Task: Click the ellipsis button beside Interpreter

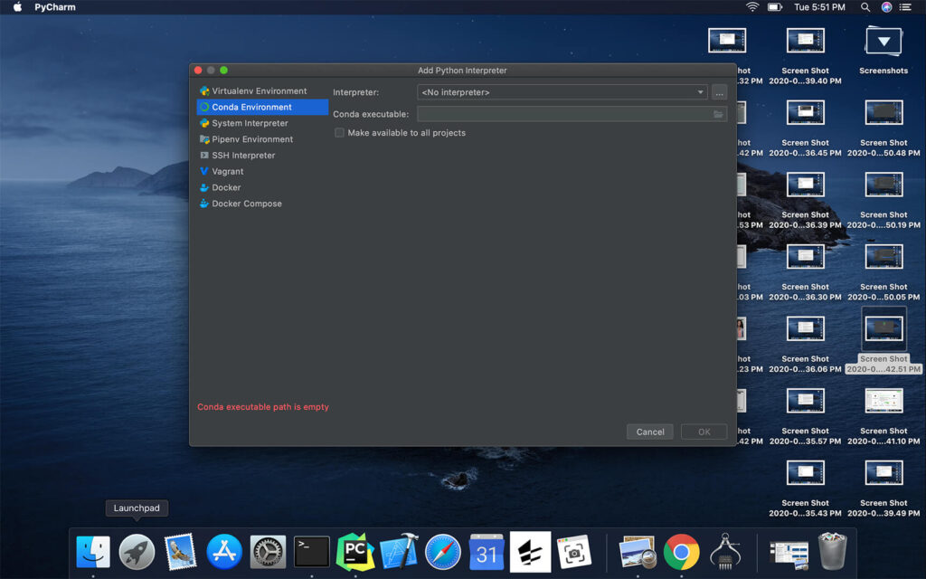Action: click(719, 92)
